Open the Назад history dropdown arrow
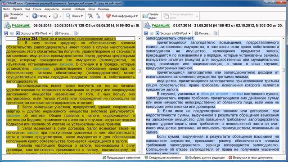This screenshot has width=288, height=162. [49, 16]
